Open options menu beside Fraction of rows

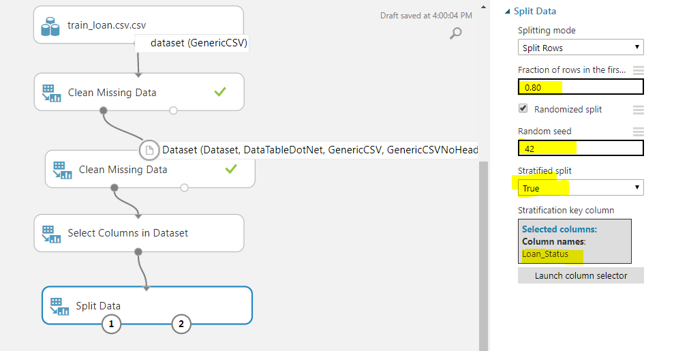pos(638,70)
